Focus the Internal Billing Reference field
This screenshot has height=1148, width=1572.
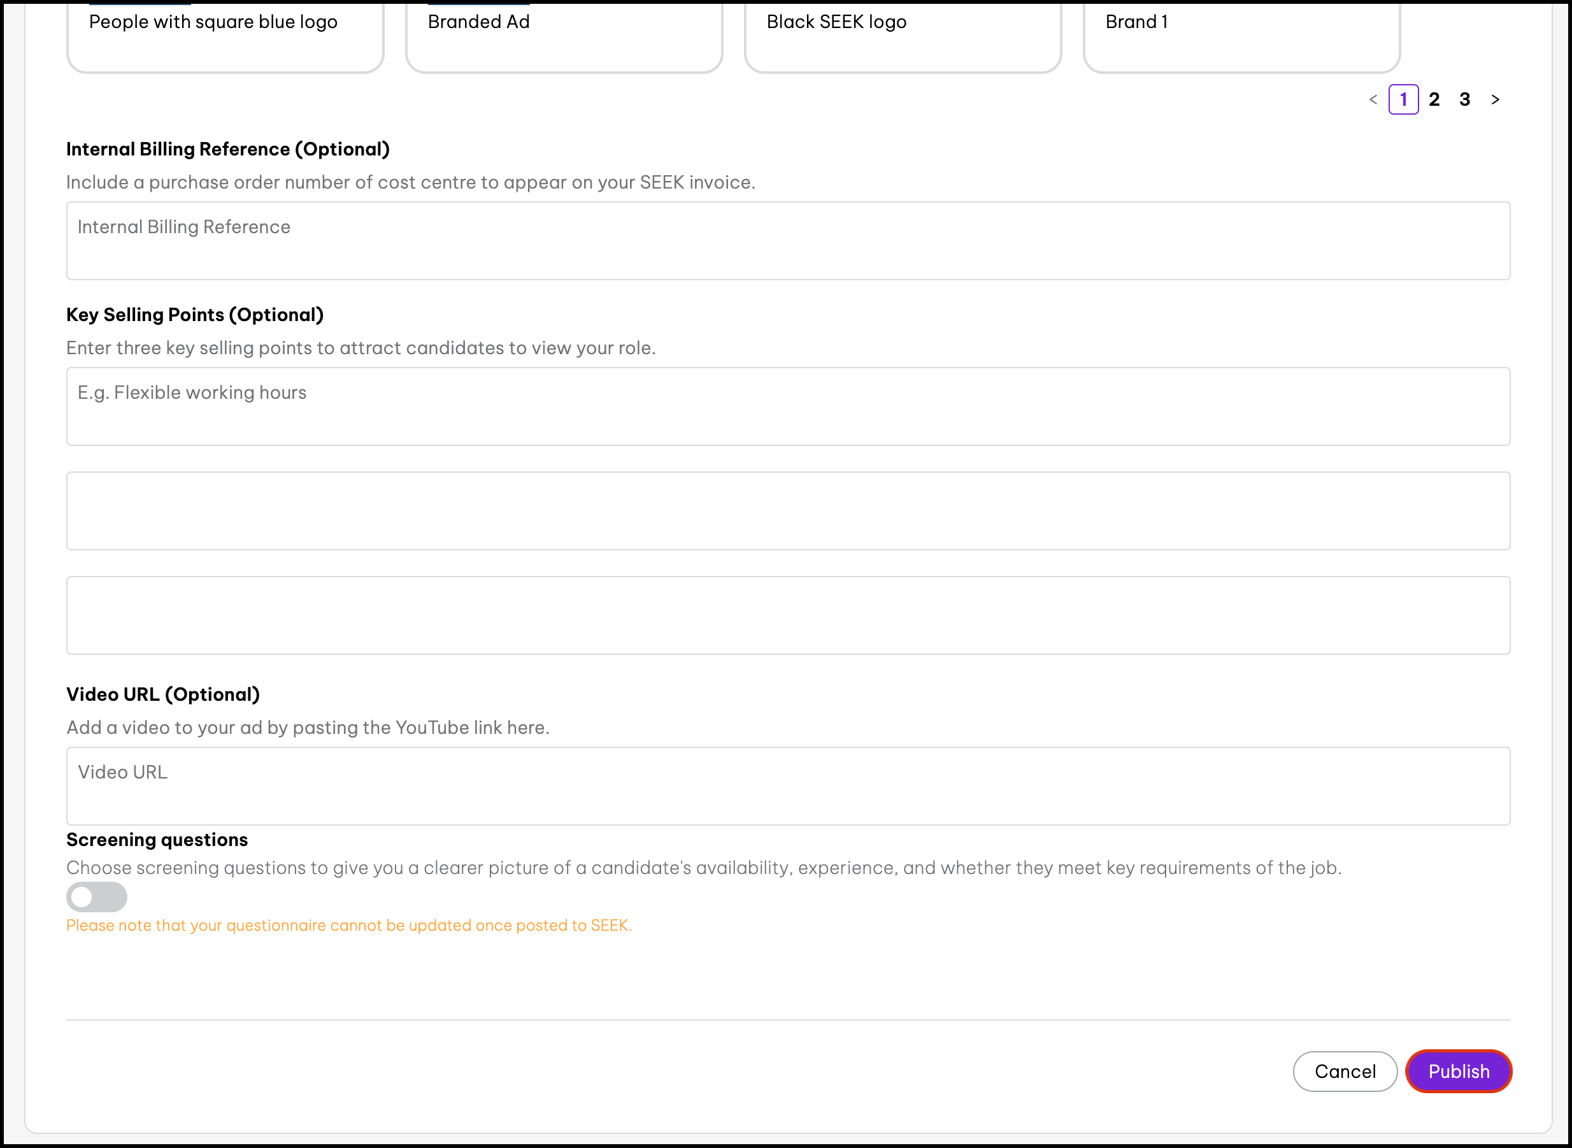click(788, 240)
